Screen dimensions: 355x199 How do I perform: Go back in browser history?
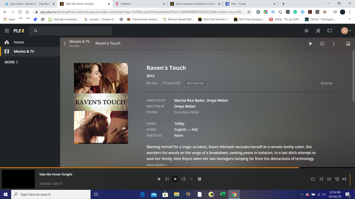pos(5,12)
